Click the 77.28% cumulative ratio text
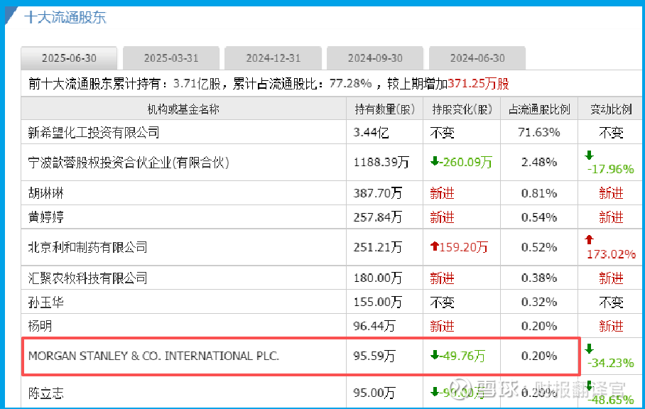The image size is (645, 409). point(350,84)
